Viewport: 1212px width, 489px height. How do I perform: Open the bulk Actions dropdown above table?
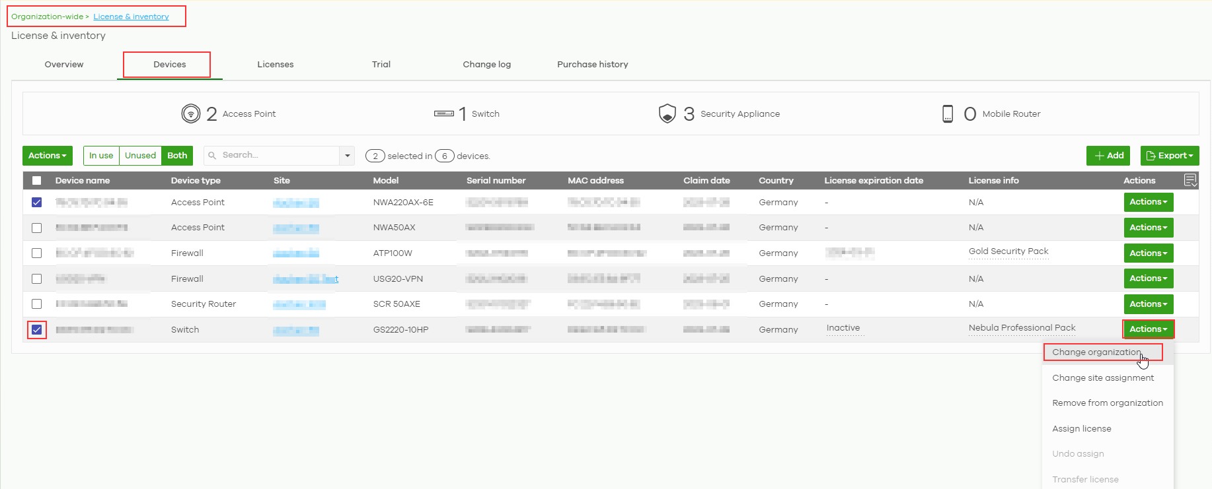47,156
